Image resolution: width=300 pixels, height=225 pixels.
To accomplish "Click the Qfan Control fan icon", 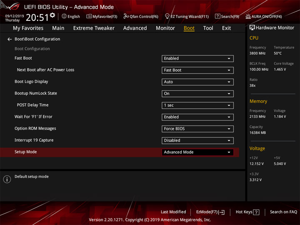I will [126, 16].
